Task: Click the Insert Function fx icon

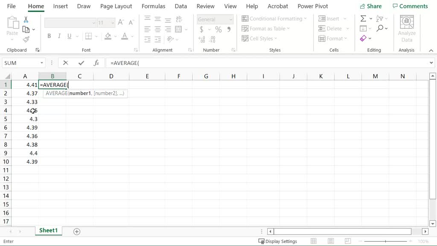Action: [96, 63]
